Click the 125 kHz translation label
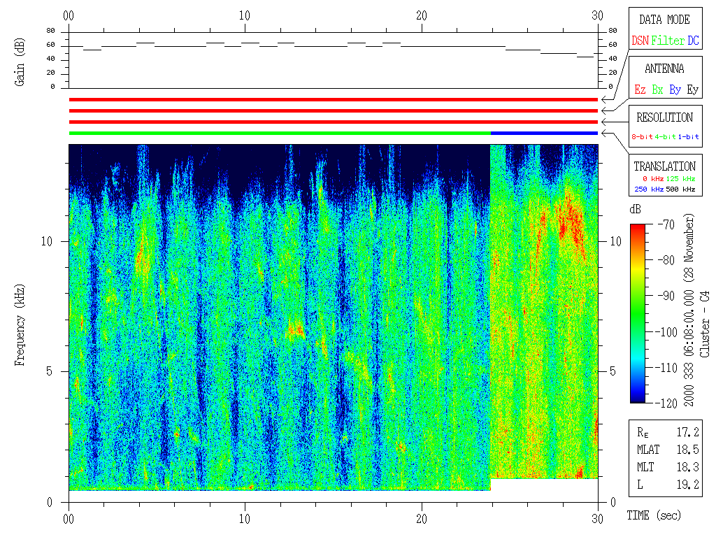This screenshot has height=537, width=716. [682, 179]
